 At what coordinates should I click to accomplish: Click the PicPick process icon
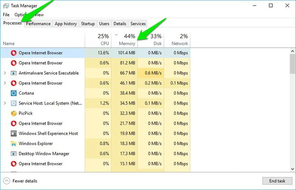coord(14,113)
